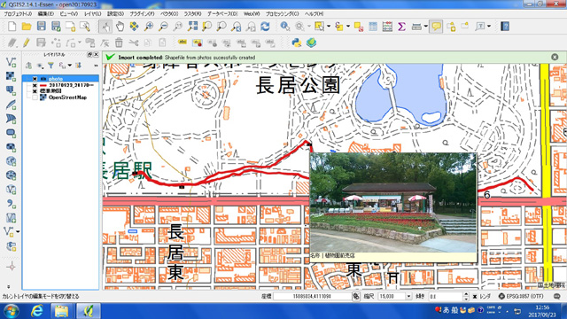Toggle the render (レンダ) checkbox
567x319 pixels.
click(475, 296)
